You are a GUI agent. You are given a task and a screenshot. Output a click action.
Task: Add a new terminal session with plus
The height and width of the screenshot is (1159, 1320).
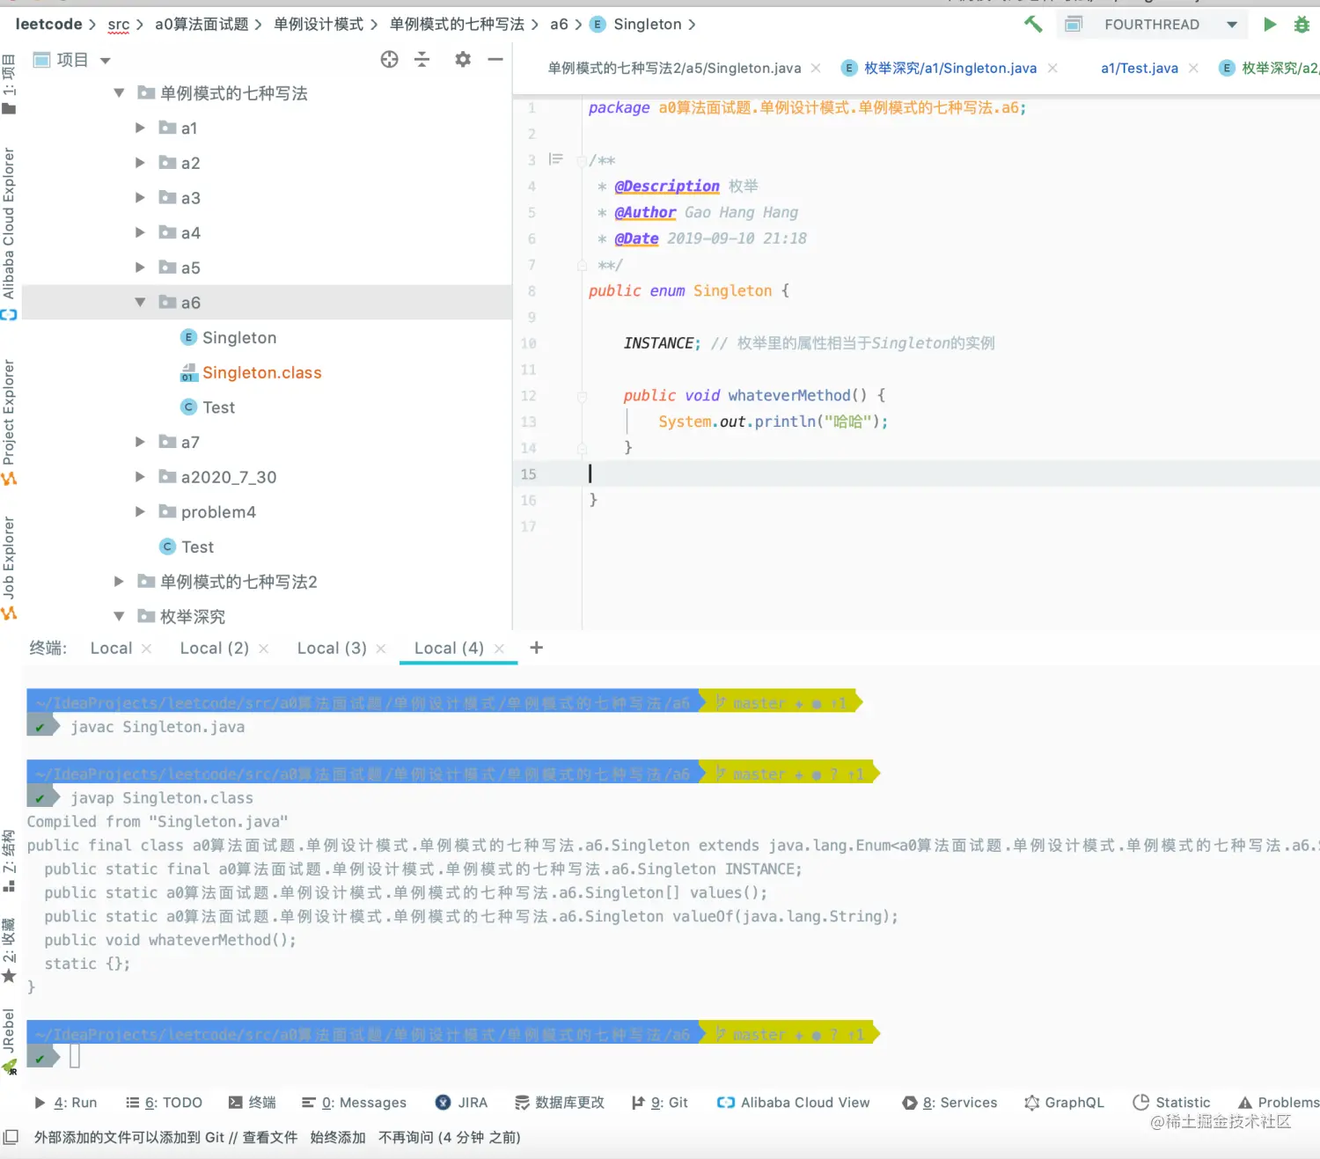536,648
